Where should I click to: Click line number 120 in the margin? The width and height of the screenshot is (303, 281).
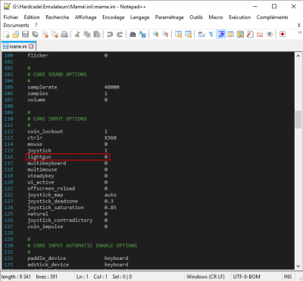coord(8,182)
